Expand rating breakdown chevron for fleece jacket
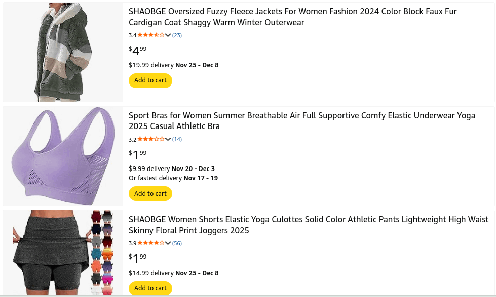This screenshot has width=496, height=297. click(168, 35)
